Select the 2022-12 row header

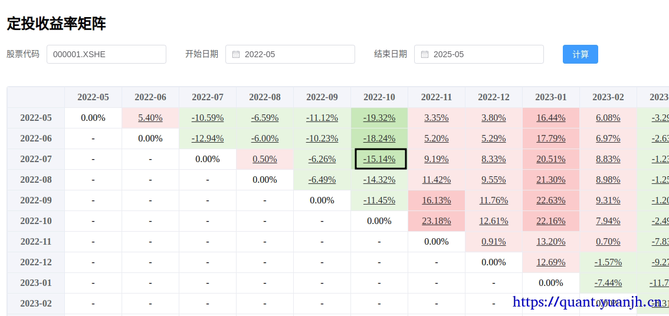pos(36,262)
